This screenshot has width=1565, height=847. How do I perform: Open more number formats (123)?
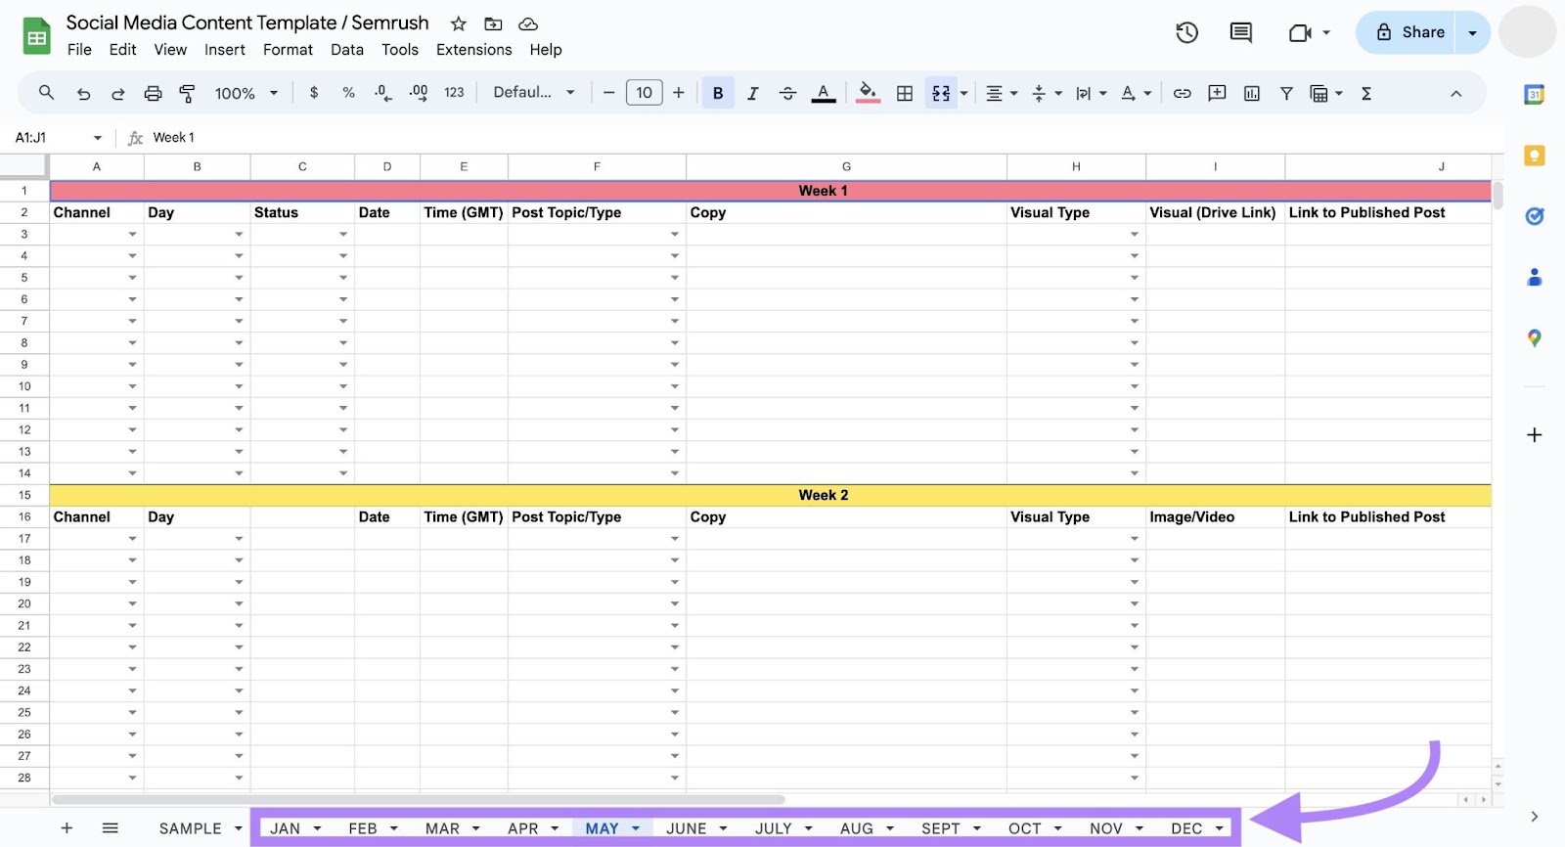[454, 93]
